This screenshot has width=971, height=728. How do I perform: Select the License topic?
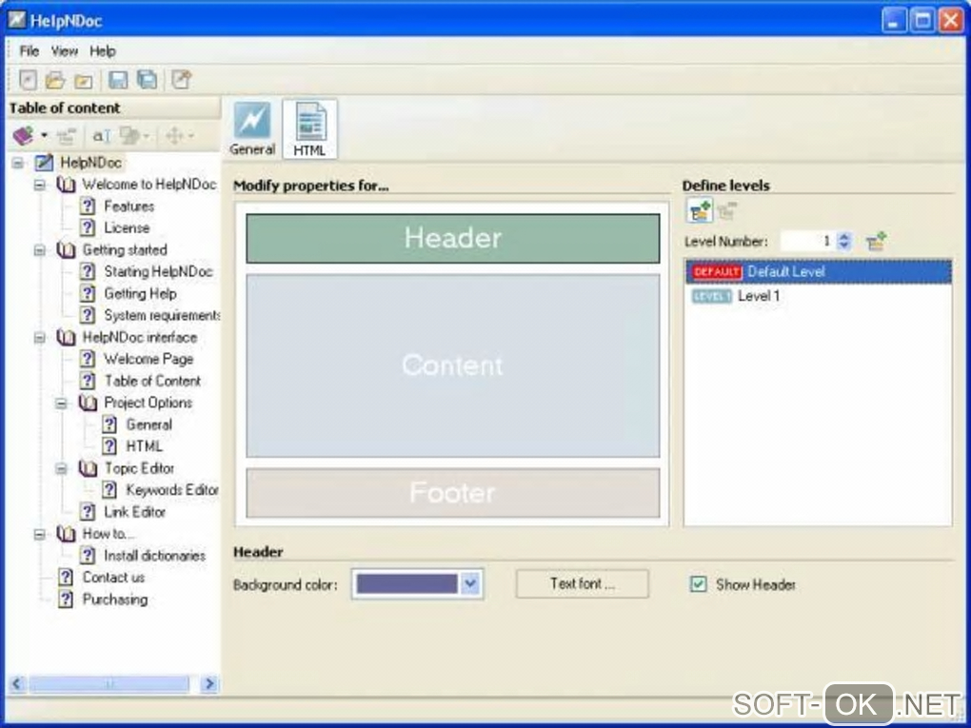coord(127,227)
